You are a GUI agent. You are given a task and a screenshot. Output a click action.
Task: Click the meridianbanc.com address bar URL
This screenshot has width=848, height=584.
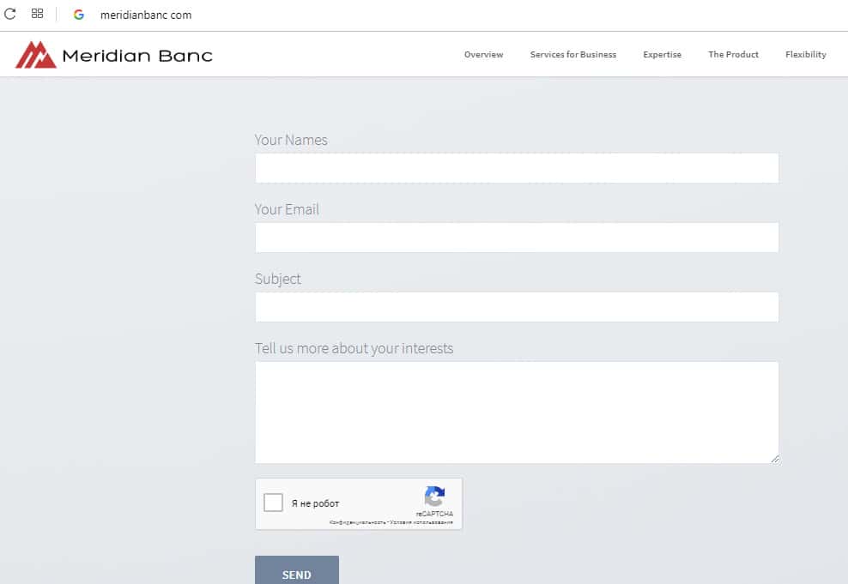pos(146,15)
